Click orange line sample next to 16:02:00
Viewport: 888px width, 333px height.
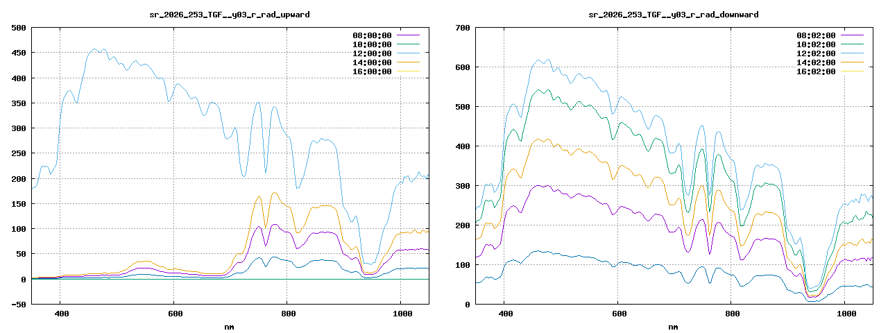852,71
